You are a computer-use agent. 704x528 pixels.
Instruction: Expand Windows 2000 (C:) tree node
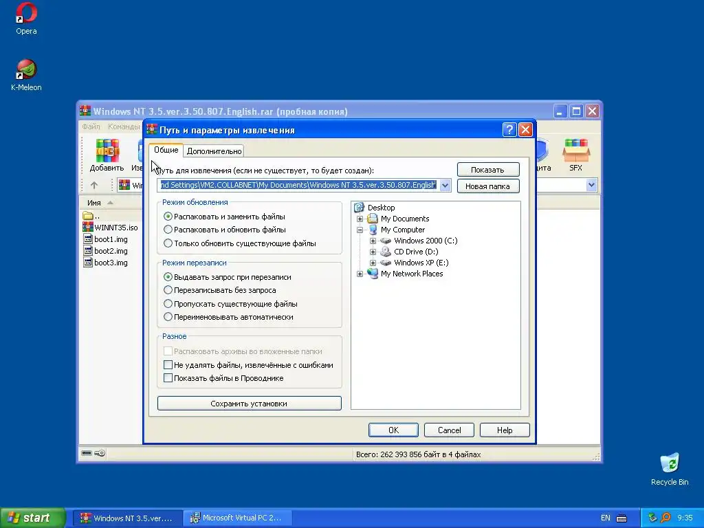click(x=373, y=241)
